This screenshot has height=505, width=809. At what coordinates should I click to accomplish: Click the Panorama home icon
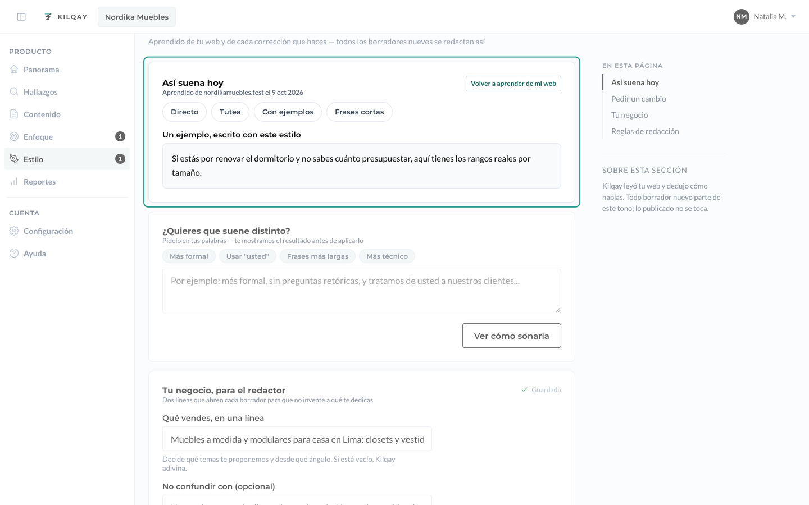[x=14, y=69]
